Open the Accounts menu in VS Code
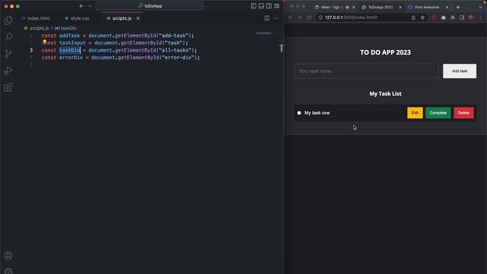This screenshot has width=487, height=274. (8, 256)
